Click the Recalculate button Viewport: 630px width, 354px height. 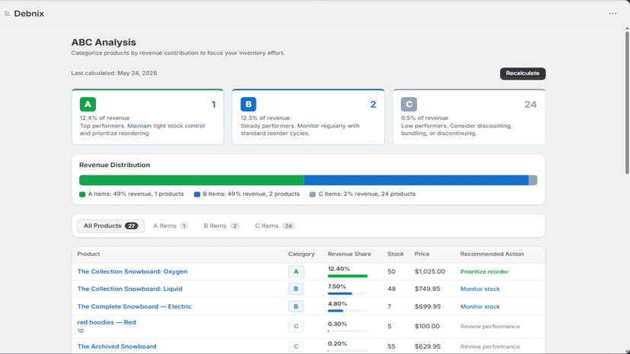click(522, 74)
